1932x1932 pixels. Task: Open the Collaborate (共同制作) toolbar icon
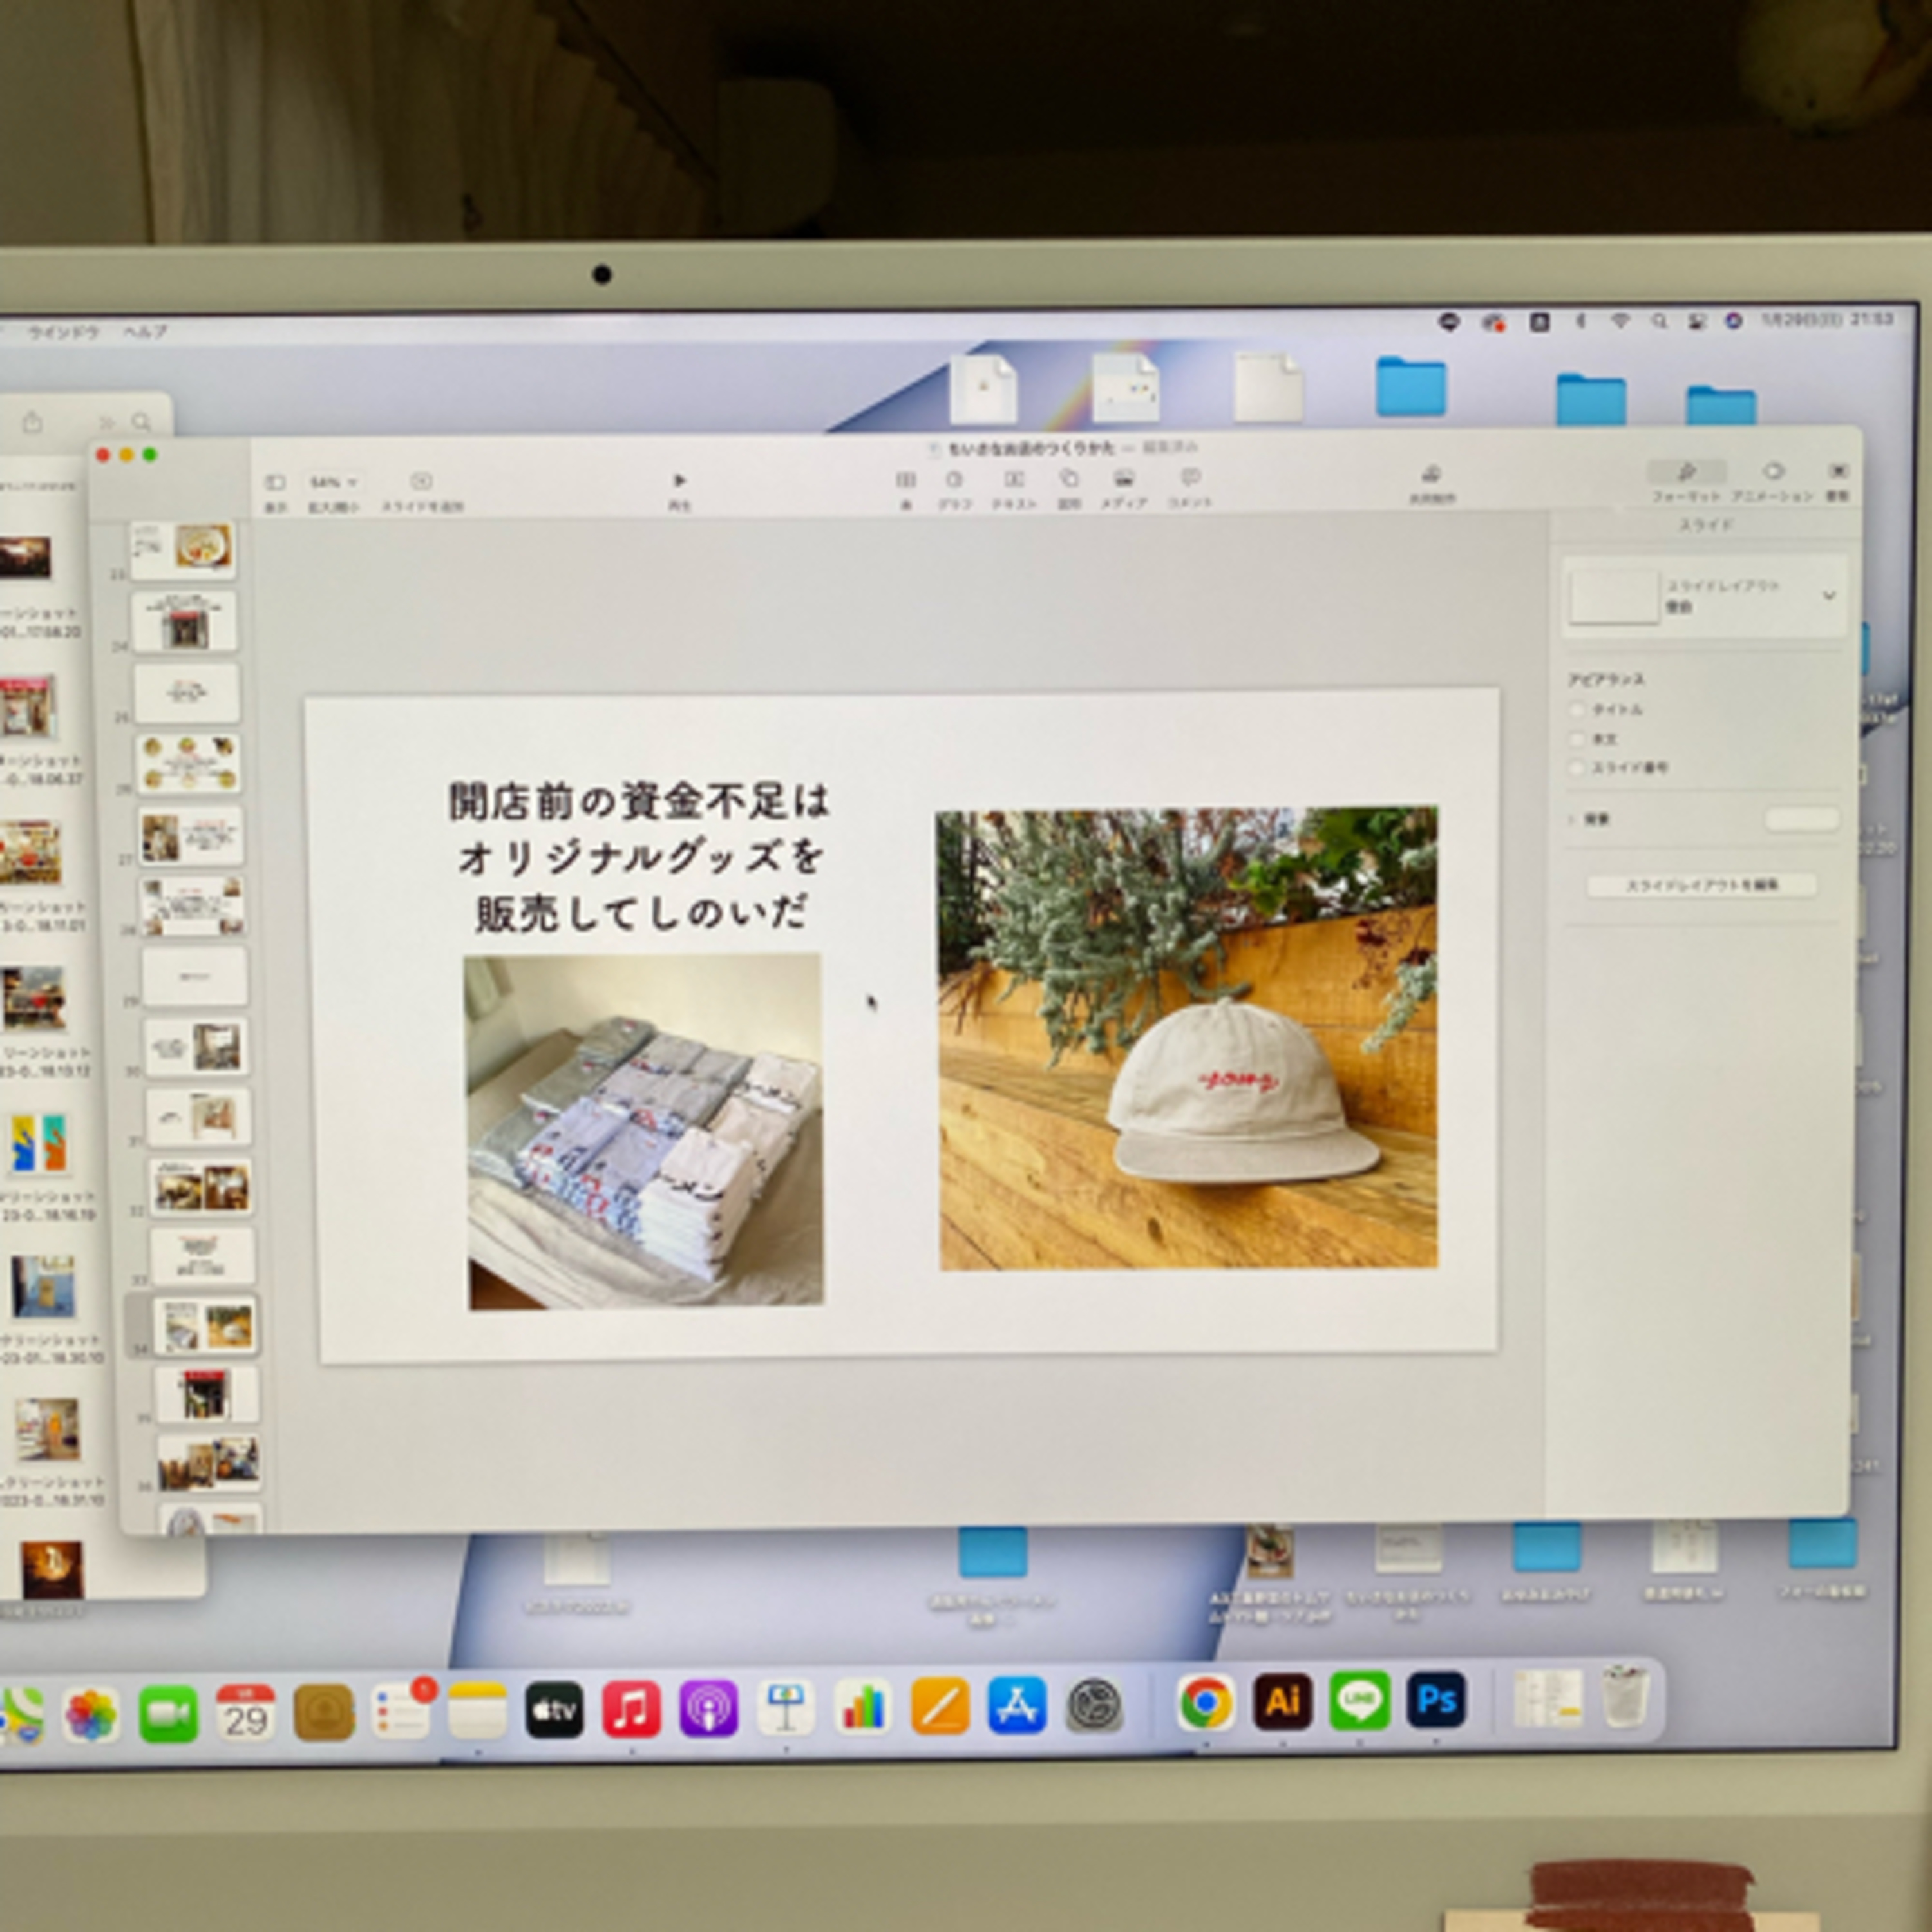click(1431, 473)
